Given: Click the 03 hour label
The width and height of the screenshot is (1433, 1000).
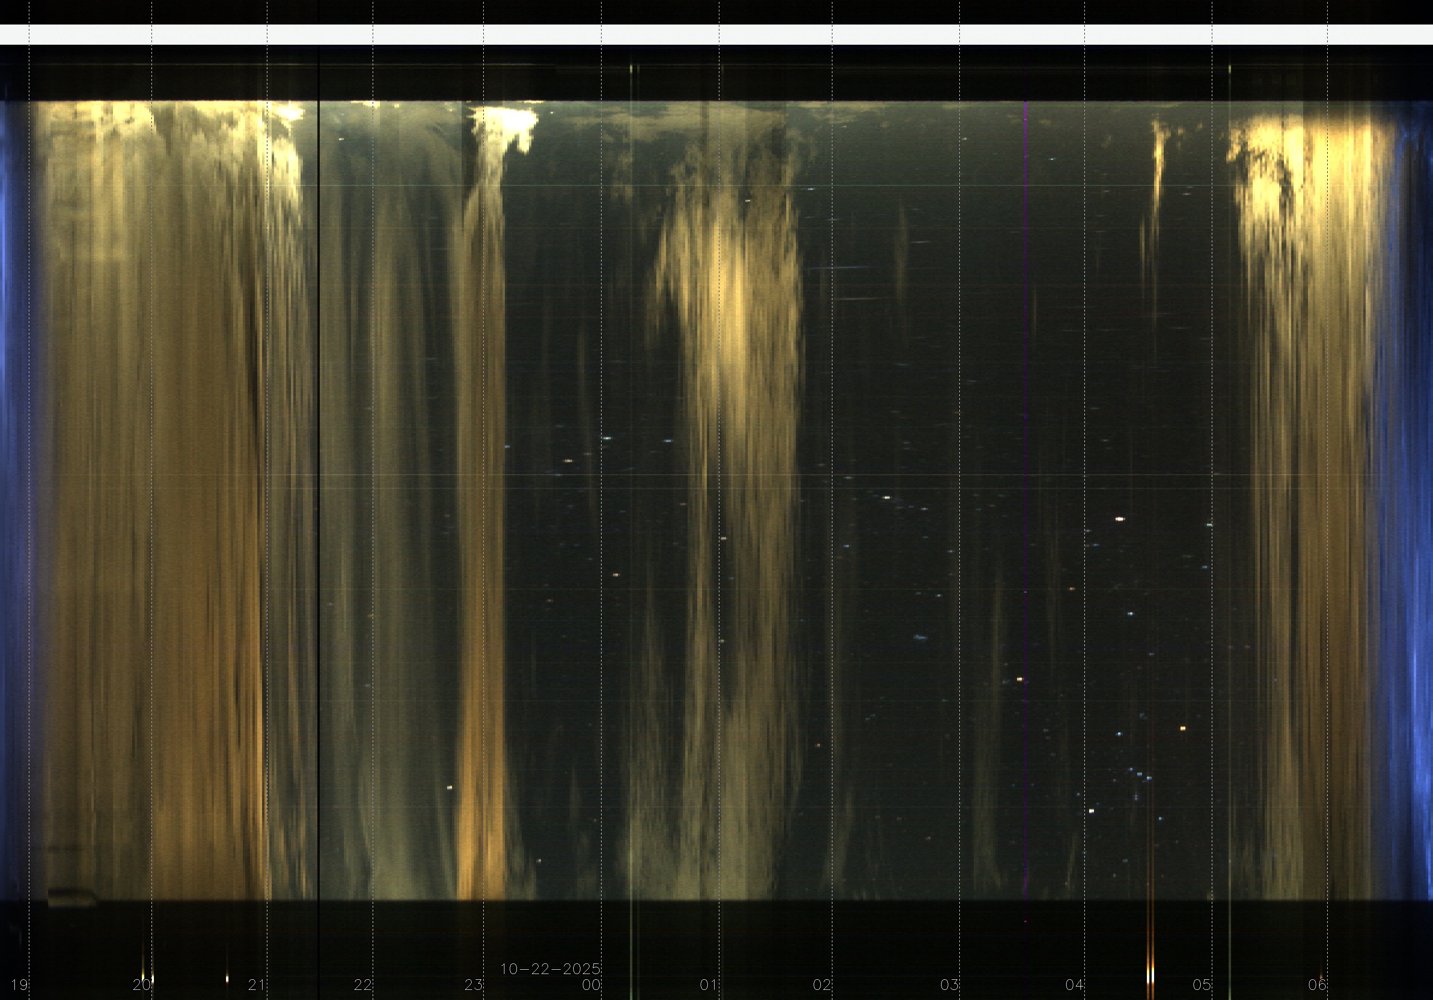Looking at the screenshot, I should click(949, 985).
